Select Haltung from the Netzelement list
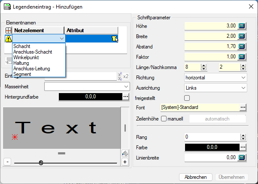This screenshot has width=258, height=184. [x=21, y=63]
